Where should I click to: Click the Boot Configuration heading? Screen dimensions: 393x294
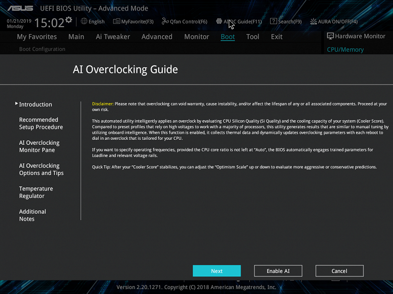[x=42, y=49]
